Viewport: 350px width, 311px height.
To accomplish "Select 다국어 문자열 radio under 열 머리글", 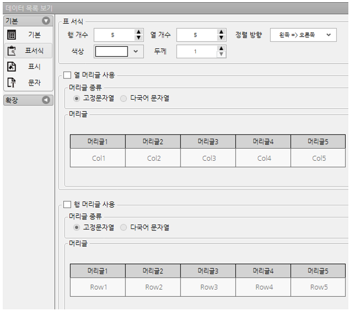I will 123,99.
